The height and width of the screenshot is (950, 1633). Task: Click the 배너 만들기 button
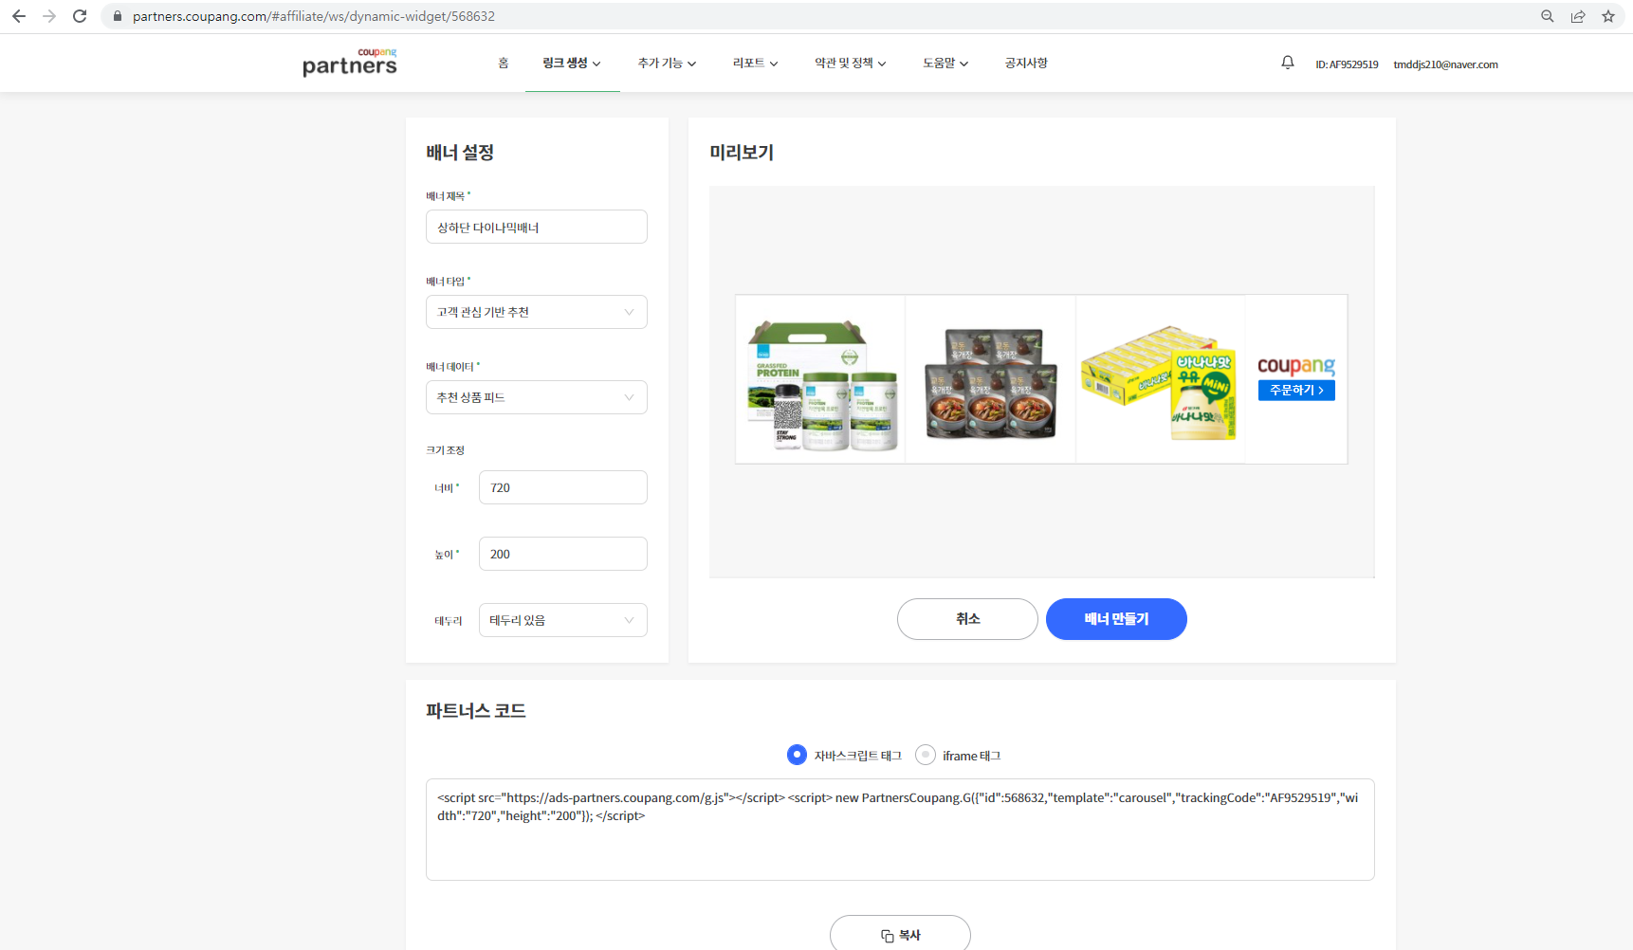click(1116, 619)
